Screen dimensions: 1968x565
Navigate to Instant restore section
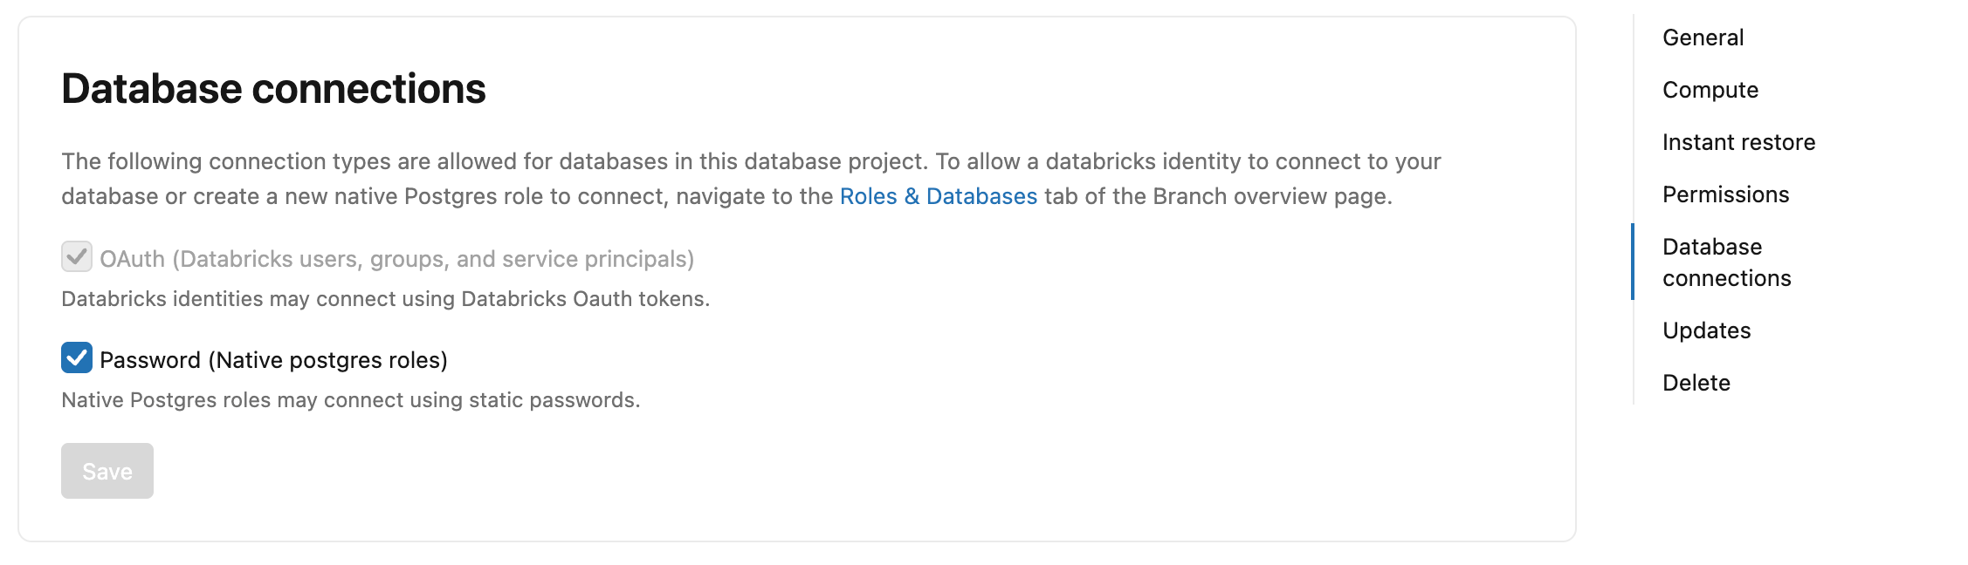(1738, 142)
